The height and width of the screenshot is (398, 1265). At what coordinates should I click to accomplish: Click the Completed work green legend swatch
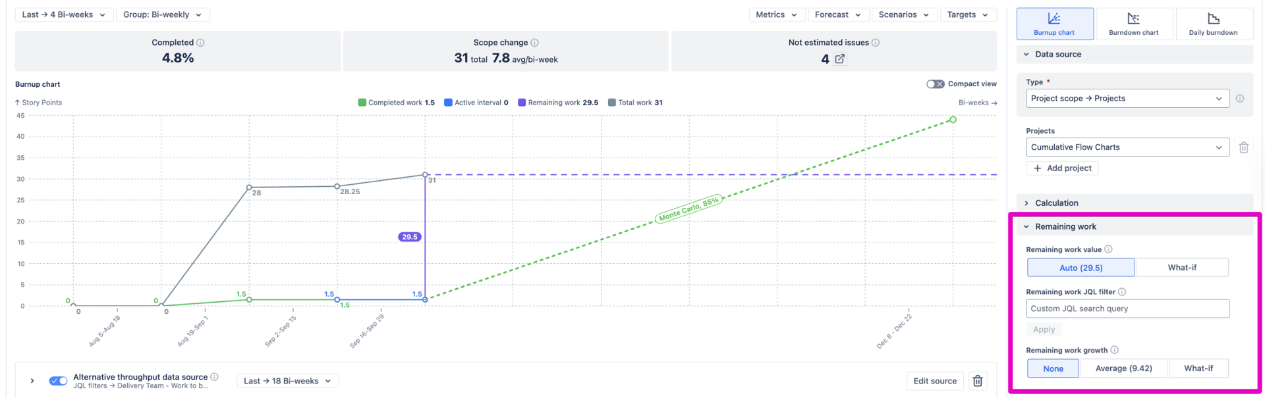click(x=362, y=103)
